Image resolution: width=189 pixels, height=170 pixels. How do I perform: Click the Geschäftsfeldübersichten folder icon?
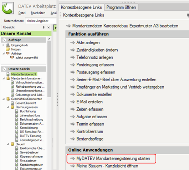point(8,99)
